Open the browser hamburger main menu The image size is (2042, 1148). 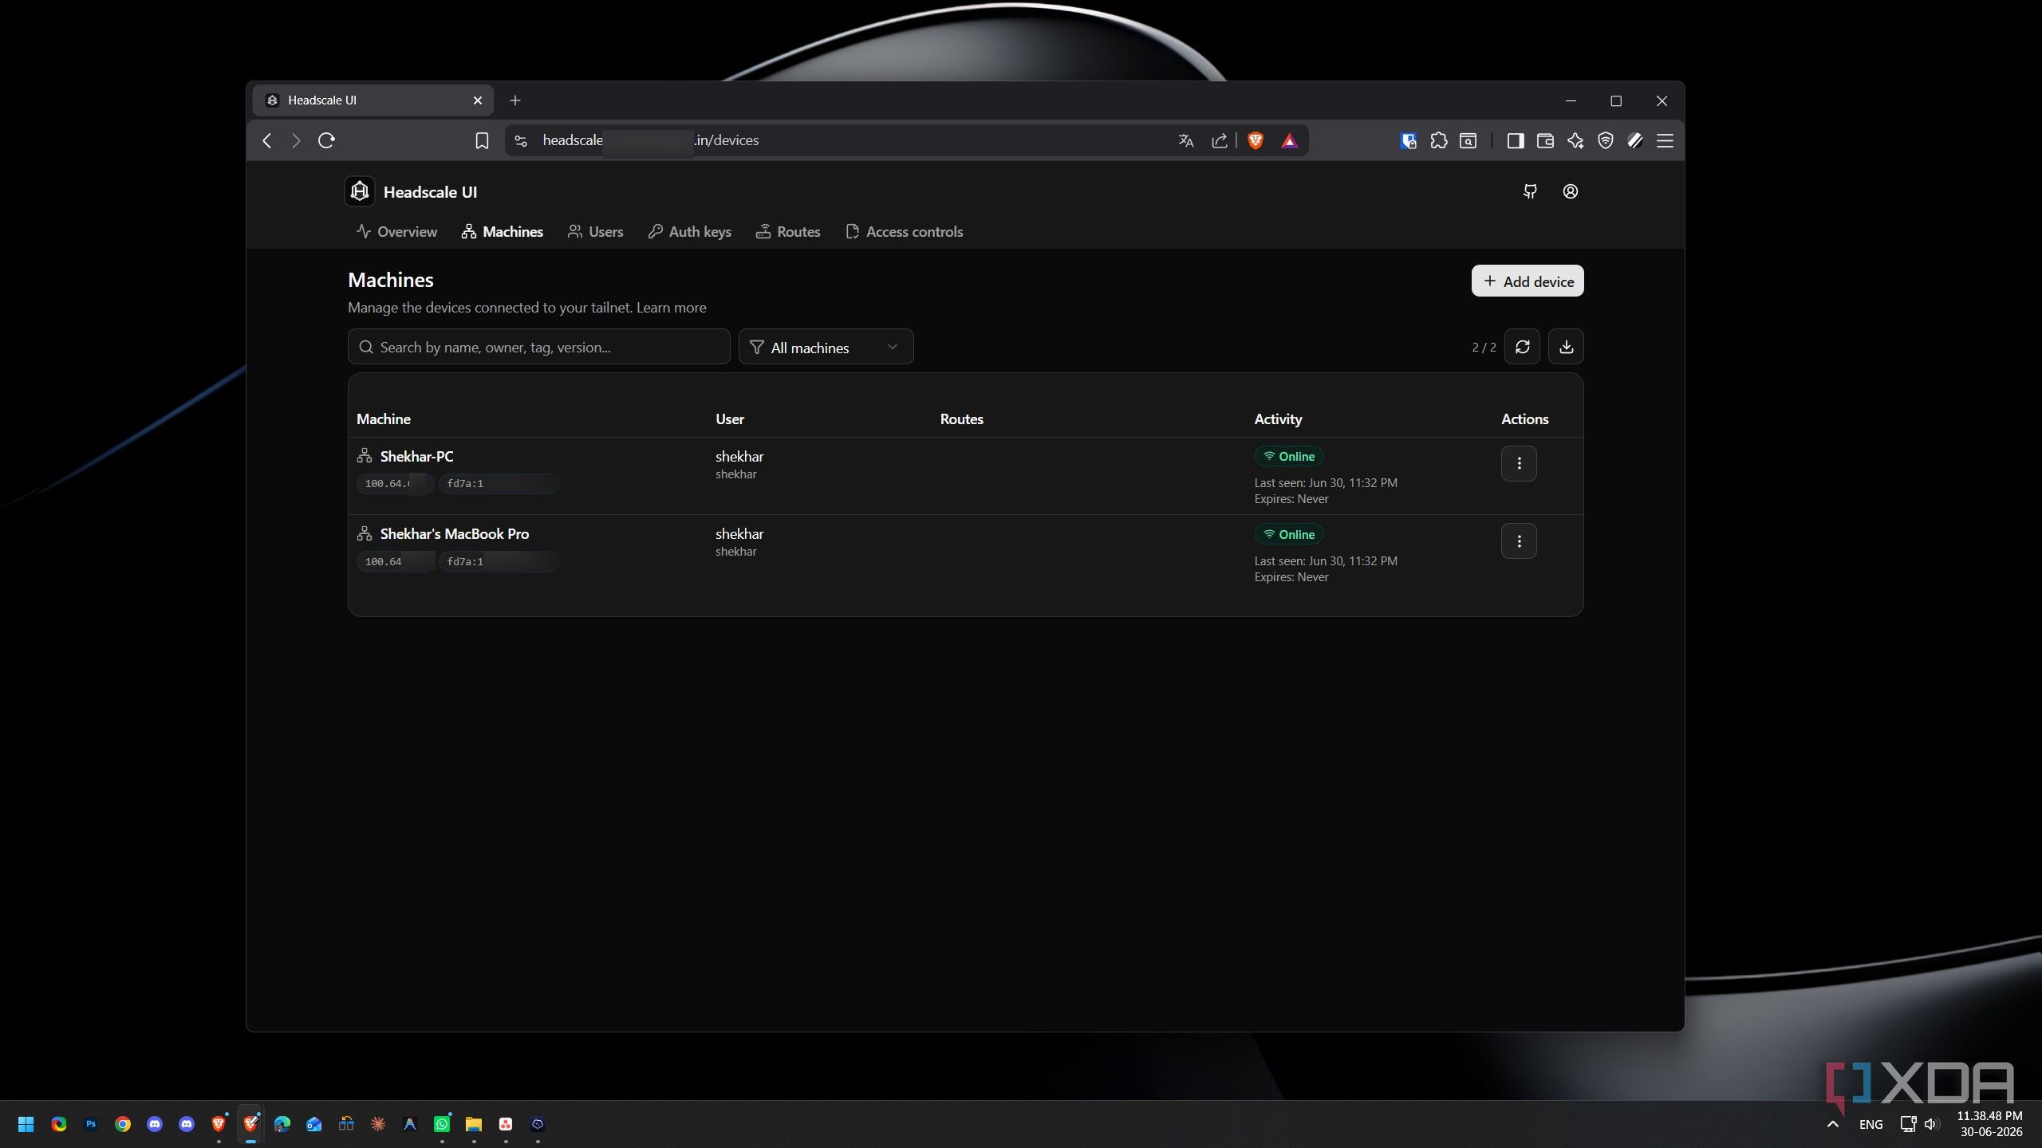click(x=1665, y=141)
